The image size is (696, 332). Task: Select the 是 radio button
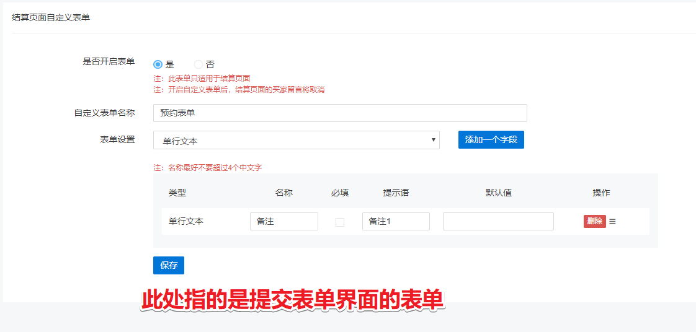tap(158, 64)
